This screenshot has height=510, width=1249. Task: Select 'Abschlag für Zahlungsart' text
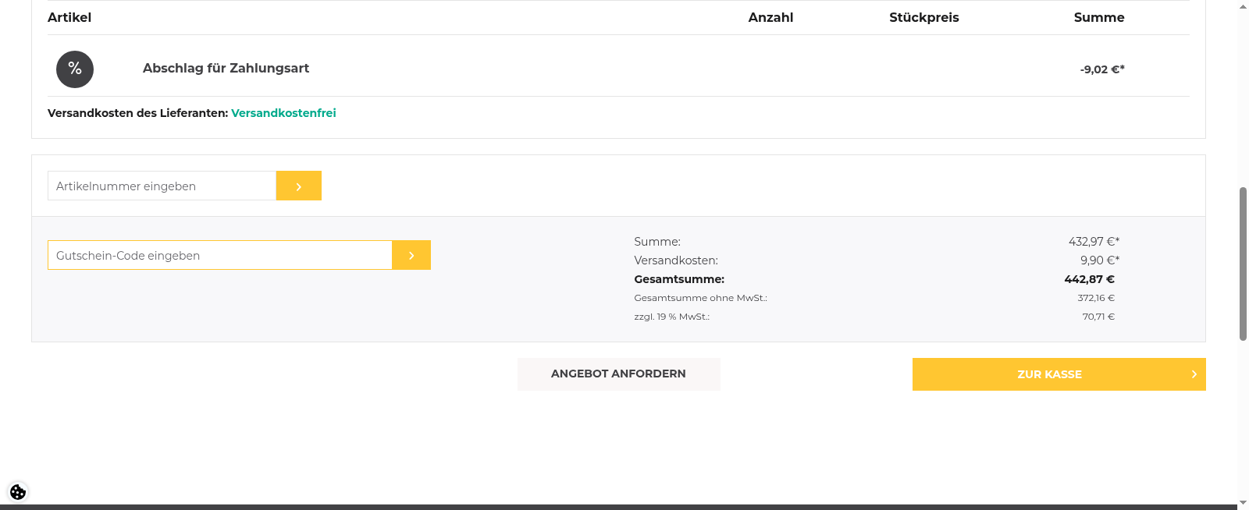[226, 69]
